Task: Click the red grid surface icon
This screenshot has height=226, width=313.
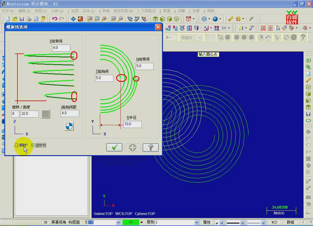Action: click(x=263, y=28)
